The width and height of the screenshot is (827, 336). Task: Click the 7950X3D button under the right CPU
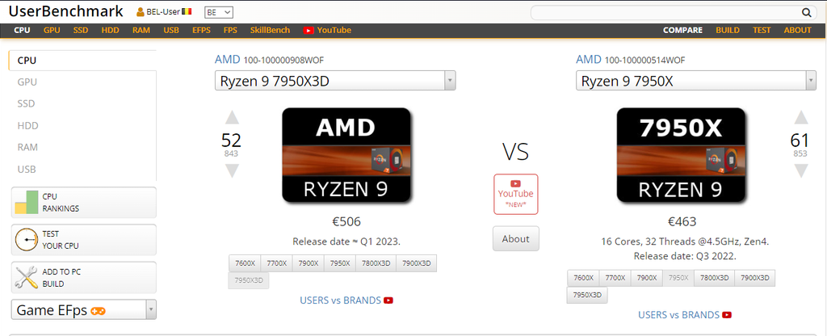(588, 295)
